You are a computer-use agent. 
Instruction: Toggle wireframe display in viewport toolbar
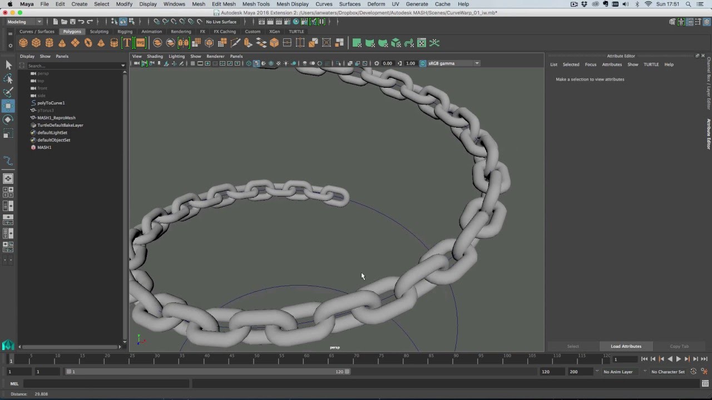coord(249,63)
